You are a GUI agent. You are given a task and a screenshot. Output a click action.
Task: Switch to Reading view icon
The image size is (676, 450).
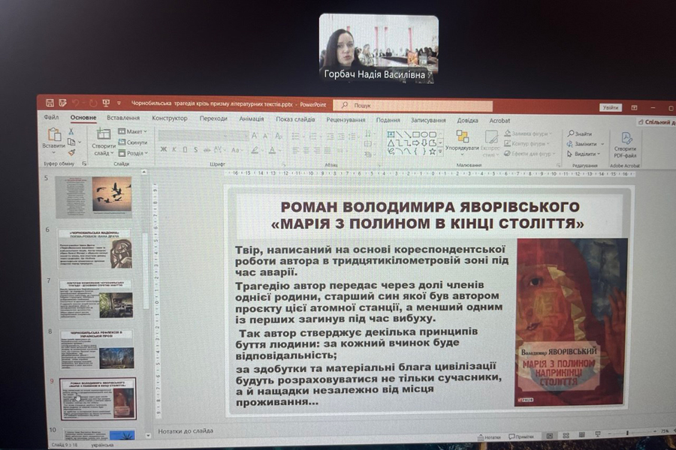581,435
